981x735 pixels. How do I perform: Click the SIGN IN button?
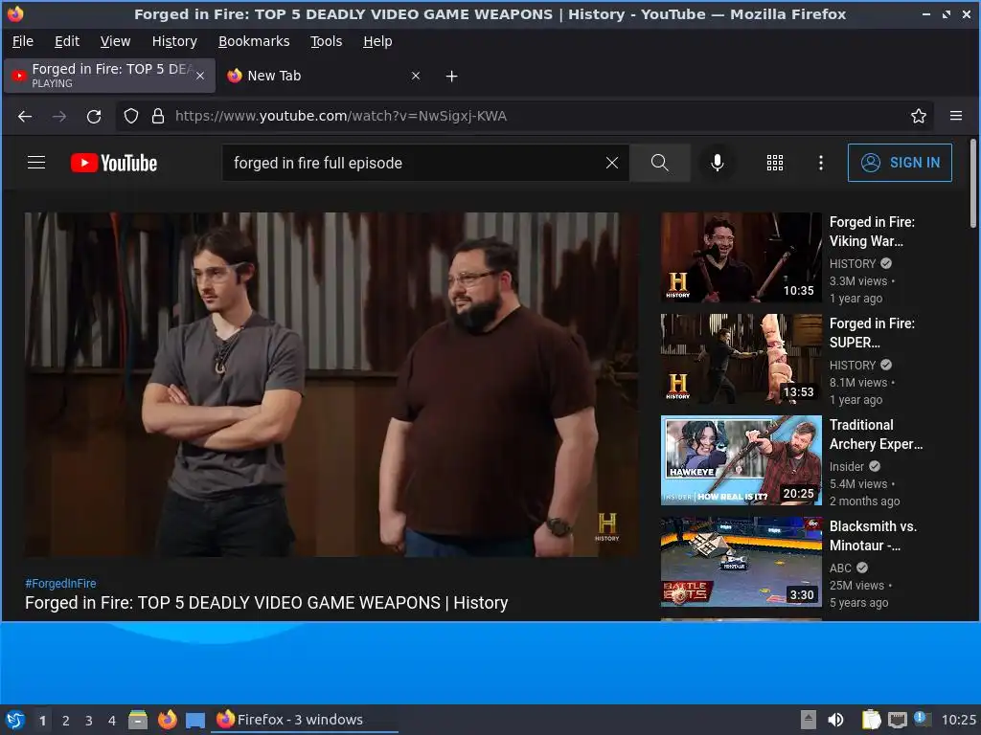[x=900, y=163]
